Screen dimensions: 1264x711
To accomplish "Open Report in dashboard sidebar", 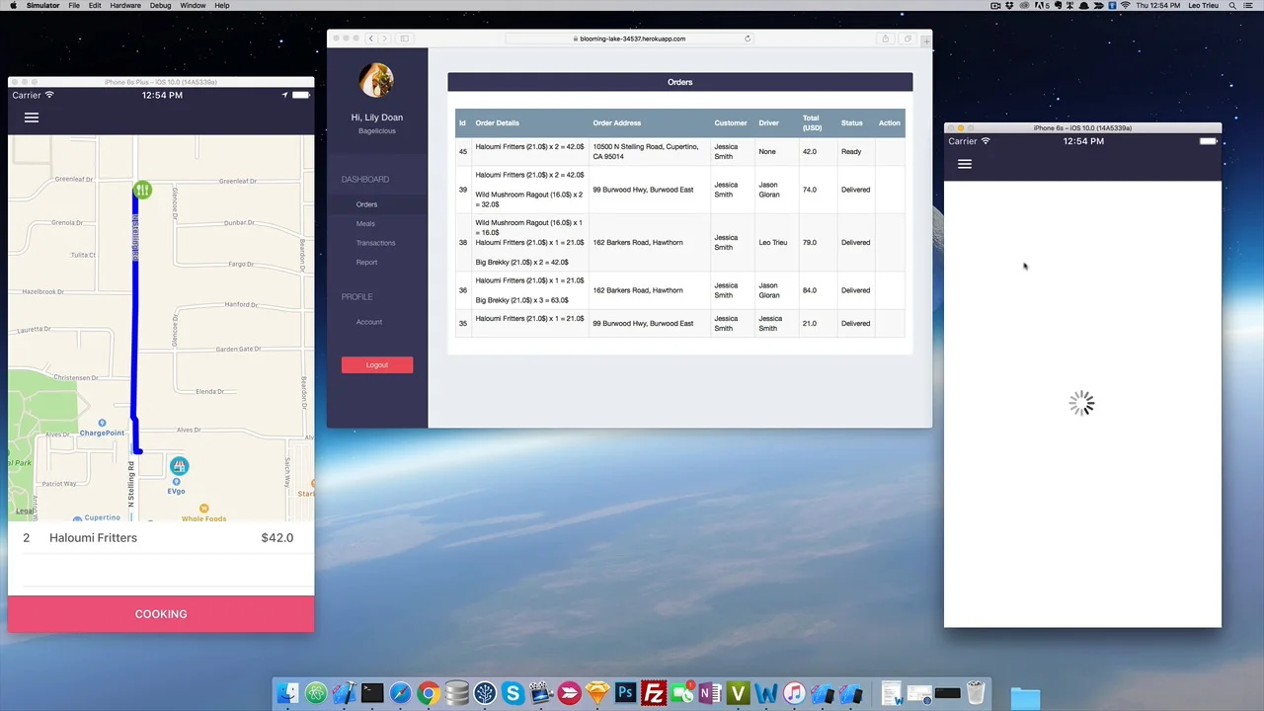I will click(366, 262).
